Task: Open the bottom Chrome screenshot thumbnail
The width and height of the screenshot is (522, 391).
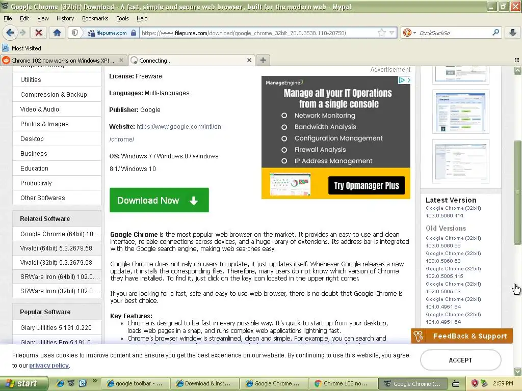Action: (460, 161)
